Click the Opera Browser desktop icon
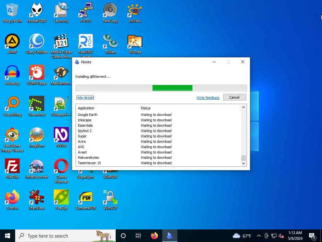This screenshot has width=322, height=242. [x=61, y=171]
